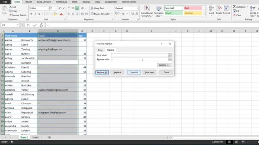Click the Increase Decimal icon

point(132,14)
